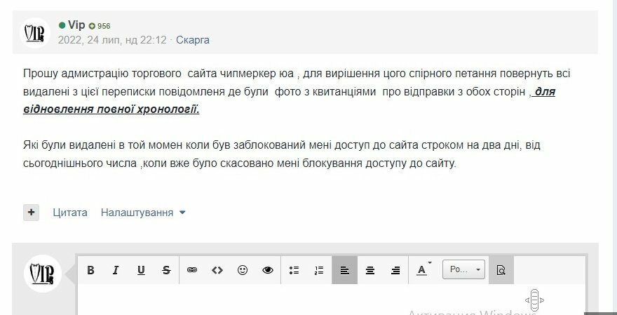The image size is (617, 315).
Task: Expand the Налаштування dropdown
Action: (x=143, y=213)
